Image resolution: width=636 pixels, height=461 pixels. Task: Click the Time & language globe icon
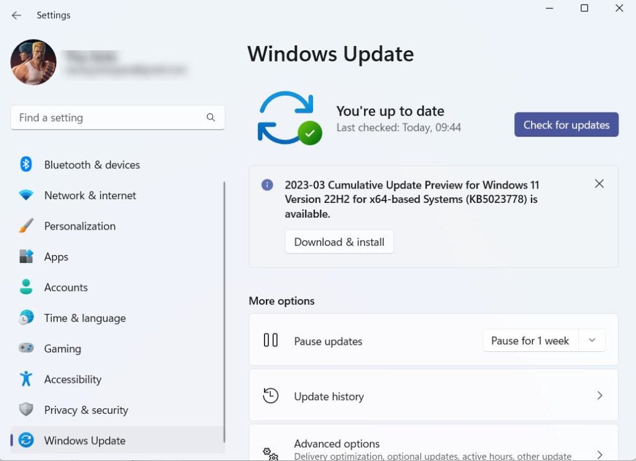click(x=26, y=318)
